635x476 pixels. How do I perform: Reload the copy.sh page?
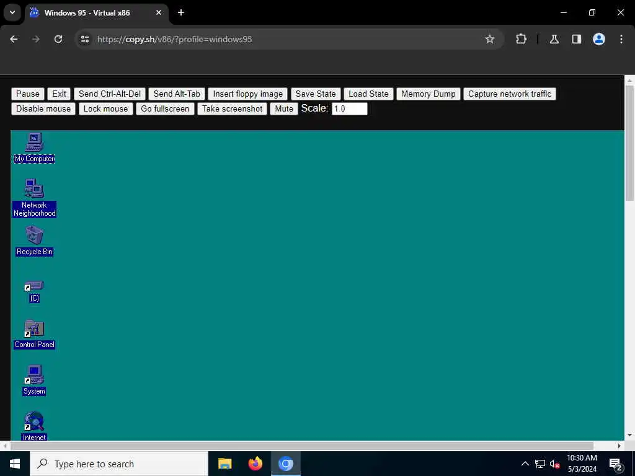tap(58, 39)
